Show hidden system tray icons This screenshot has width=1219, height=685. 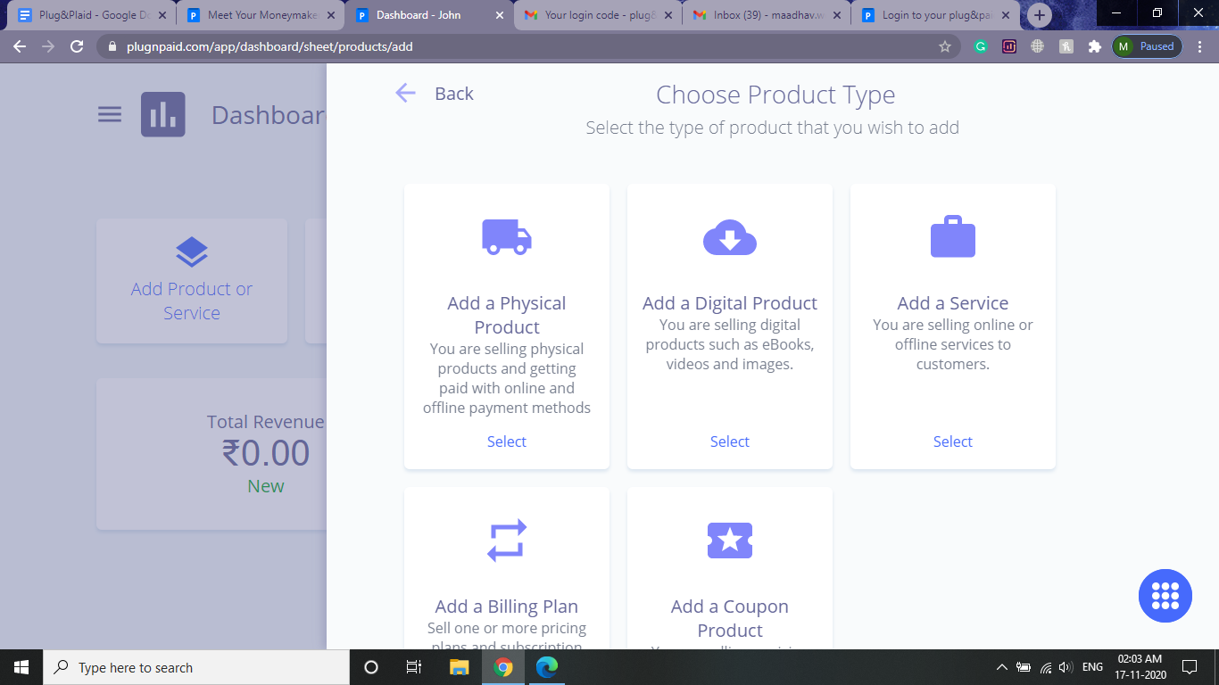pyautogui.click(x=1001, y=667)
